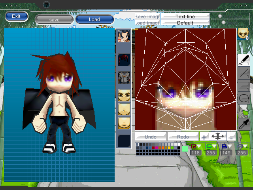Pick the lavender palette swatch
253x190 pixels.
[175, 148]
